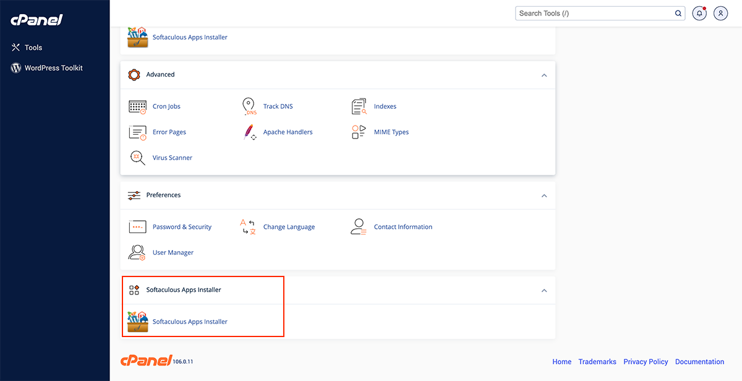The height and width of the screenshot is (381, 742).
Task: Open Password & Security link
Action: [x=182, y=227]
